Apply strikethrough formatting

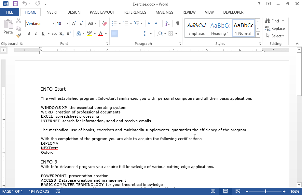(54, 33)
